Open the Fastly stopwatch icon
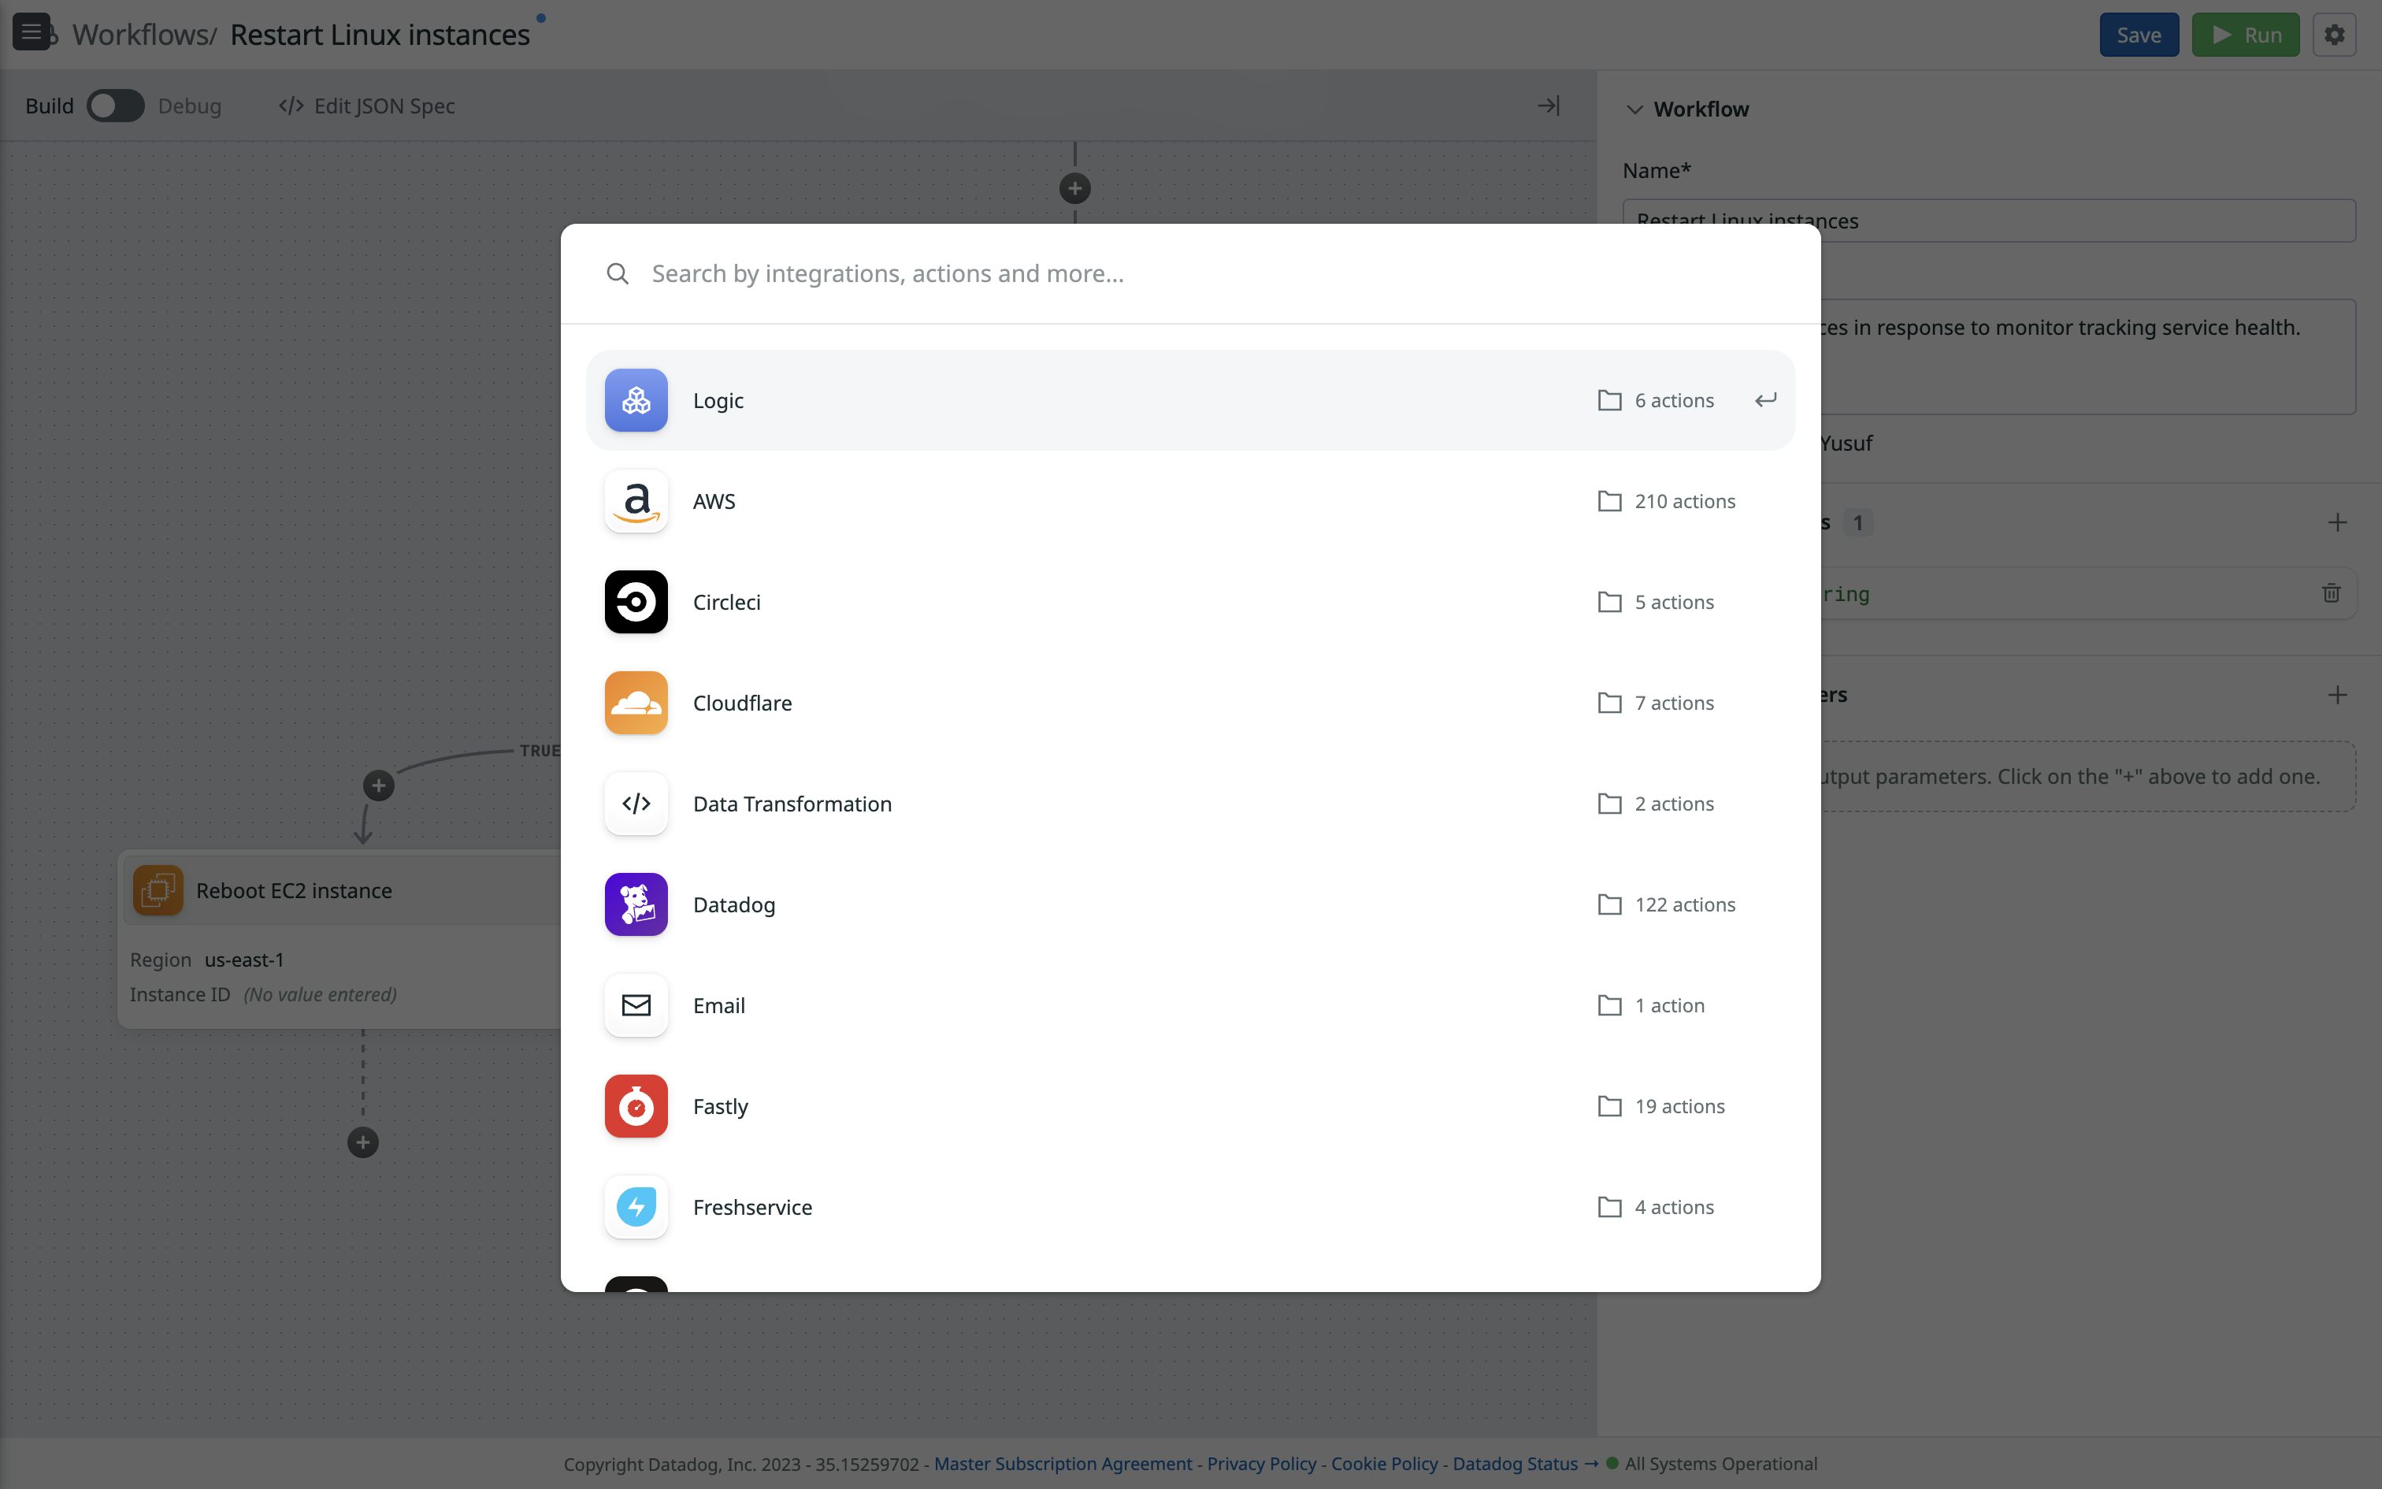This screenshot has height=1489, width=2382. pyautogui.click(x=636, y=1106)
